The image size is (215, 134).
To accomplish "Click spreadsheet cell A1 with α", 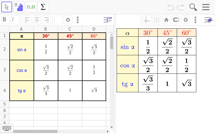I will tap(22, 36).
